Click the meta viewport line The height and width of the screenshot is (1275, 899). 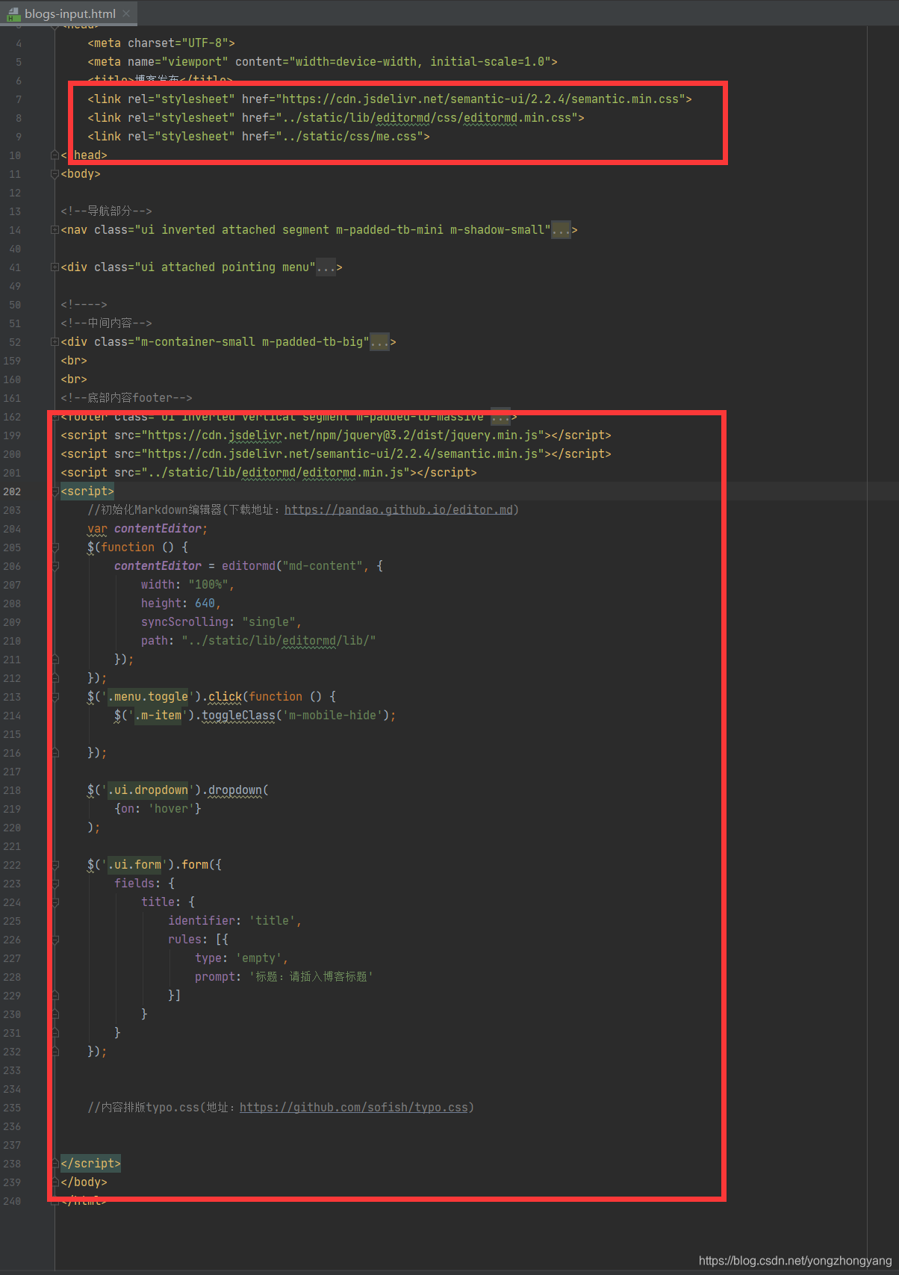(x=323, y=62)
